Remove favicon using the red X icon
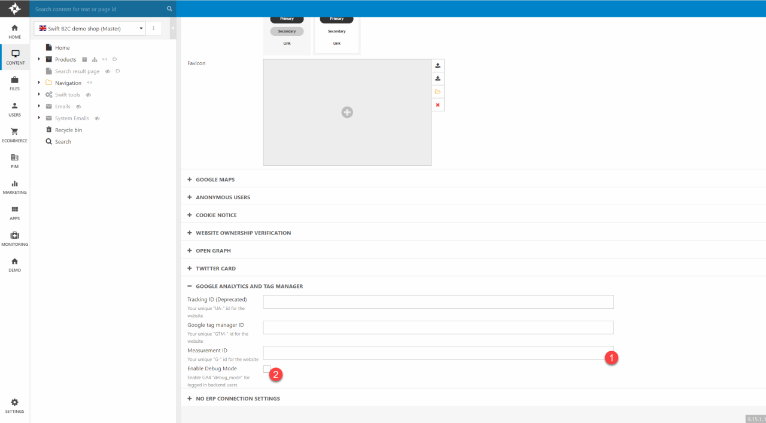 click(x=437, y=105)
